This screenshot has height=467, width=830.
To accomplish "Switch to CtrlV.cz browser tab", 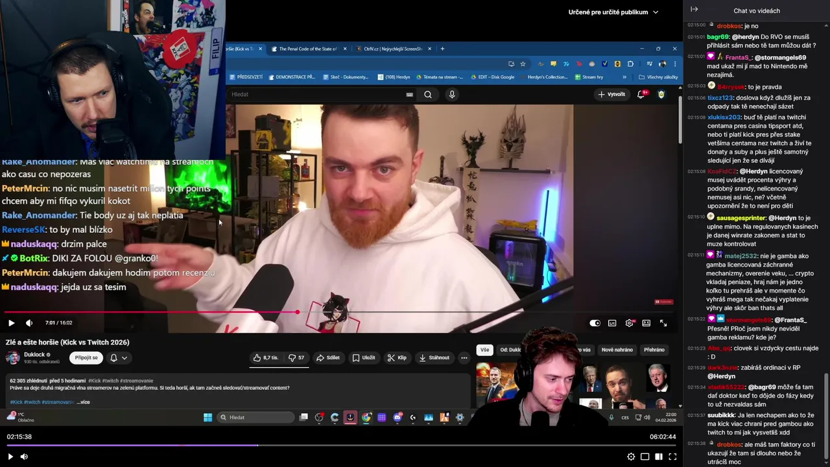I will pos(393,49).
